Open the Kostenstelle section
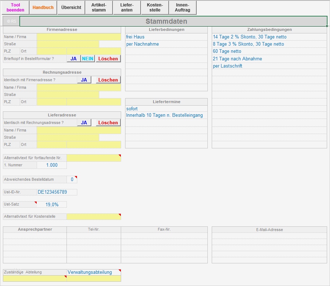This screenshot has height=286, width=330. coord(155,7)
